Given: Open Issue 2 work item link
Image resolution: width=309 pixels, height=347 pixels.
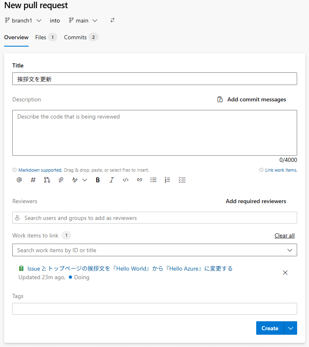Looking at the screenshot, I should [130, 269].
